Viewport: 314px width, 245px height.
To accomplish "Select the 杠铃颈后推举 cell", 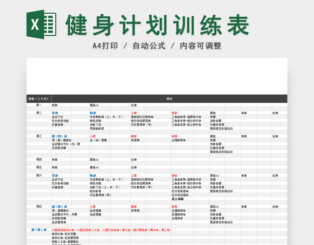I will pos(180,195).
